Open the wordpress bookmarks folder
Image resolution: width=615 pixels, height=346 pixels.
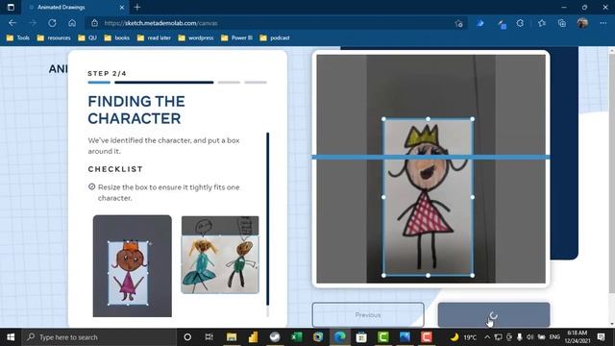(196, 38)
